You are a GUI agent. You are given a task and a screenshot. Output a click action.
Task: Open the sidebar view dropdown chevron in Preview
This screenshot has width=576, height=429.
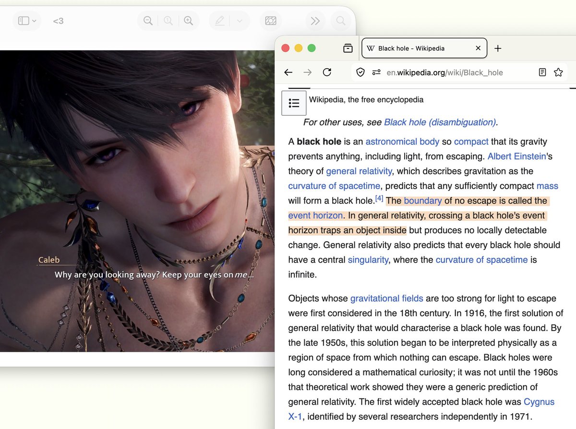coord(34,21)
